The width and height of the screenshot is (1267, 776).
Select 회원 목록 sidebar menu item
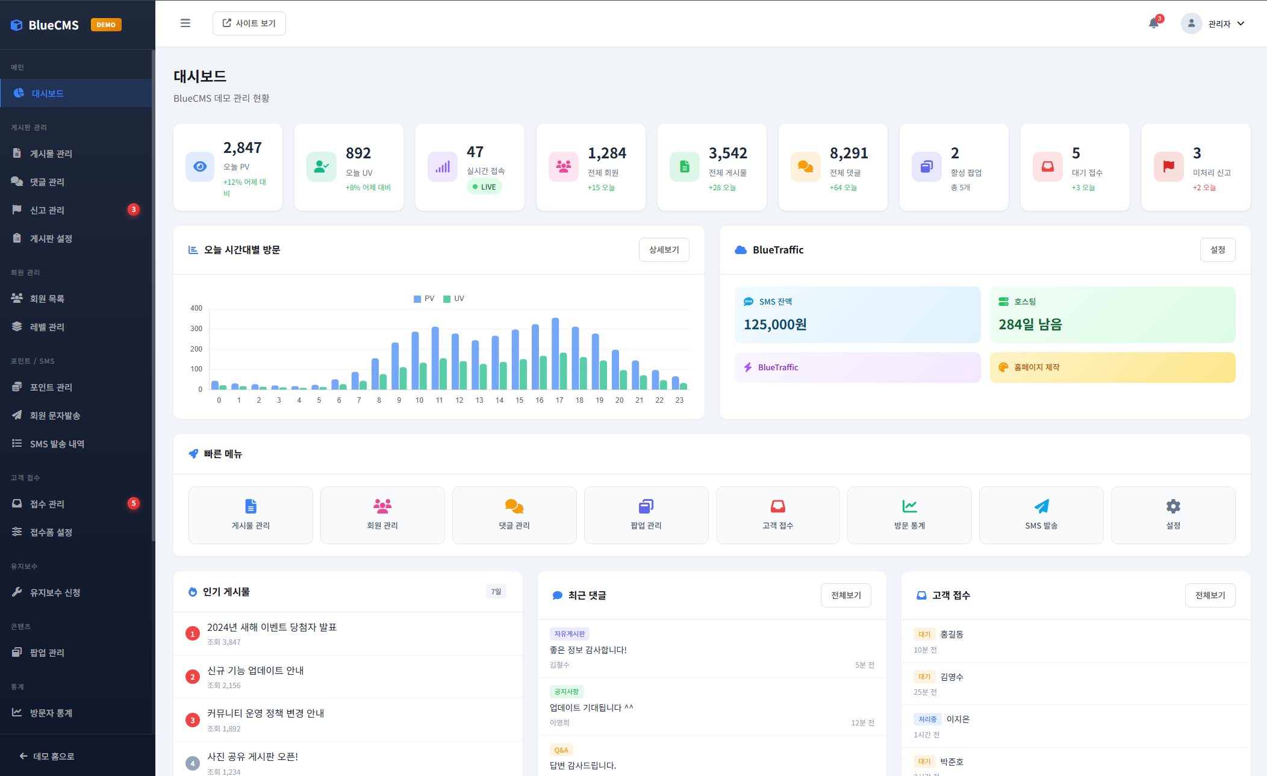(x=47, y=299)
